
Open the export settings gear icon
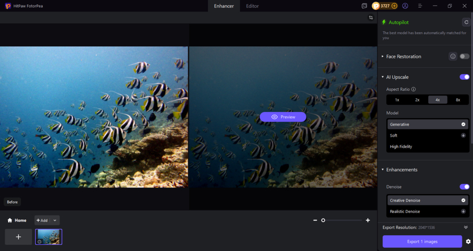(x=468, y=242)
